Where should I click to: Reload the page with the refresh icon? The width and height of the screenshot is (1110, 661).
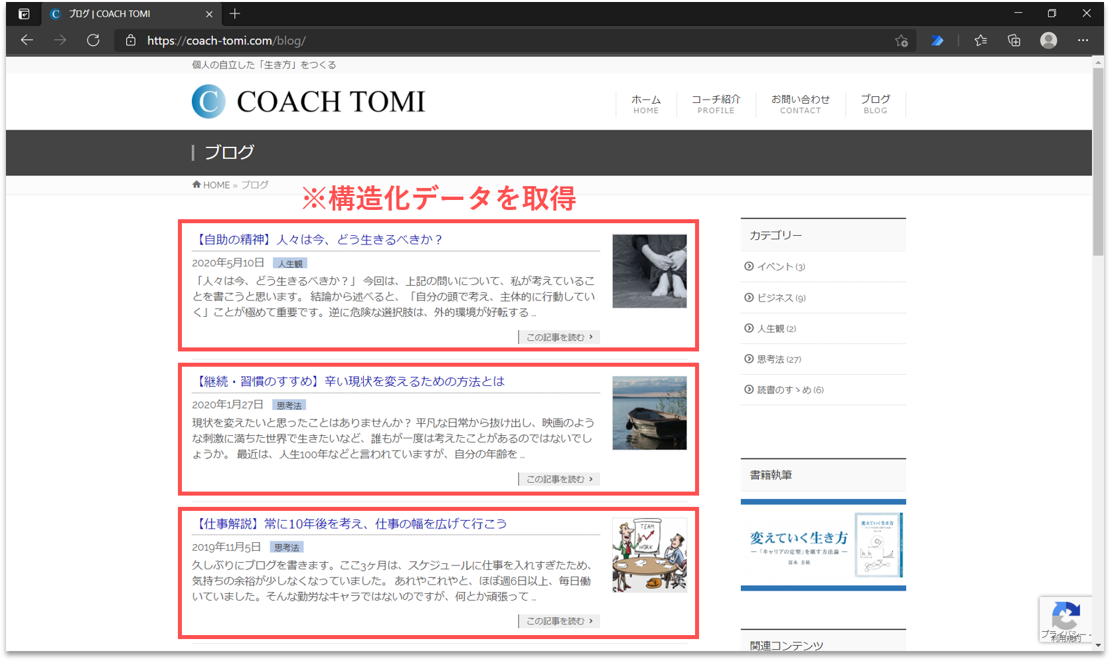coord(93,41)
